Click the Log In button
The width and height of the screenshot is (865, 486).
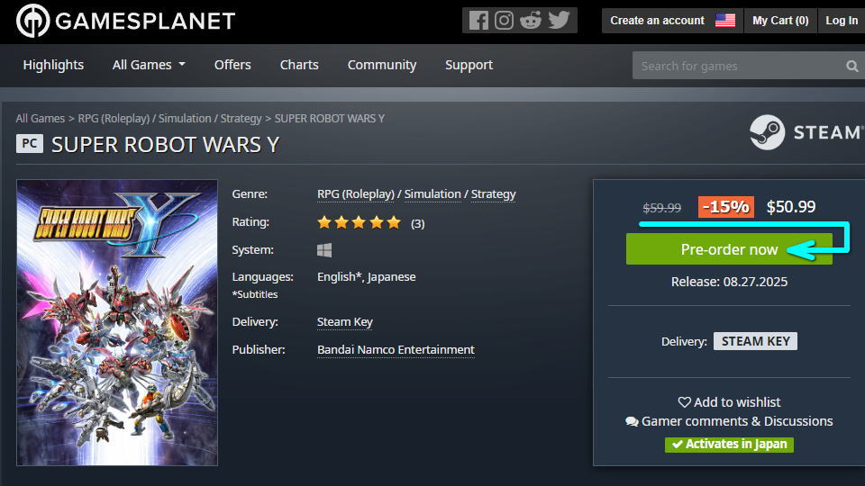point(842,20)
